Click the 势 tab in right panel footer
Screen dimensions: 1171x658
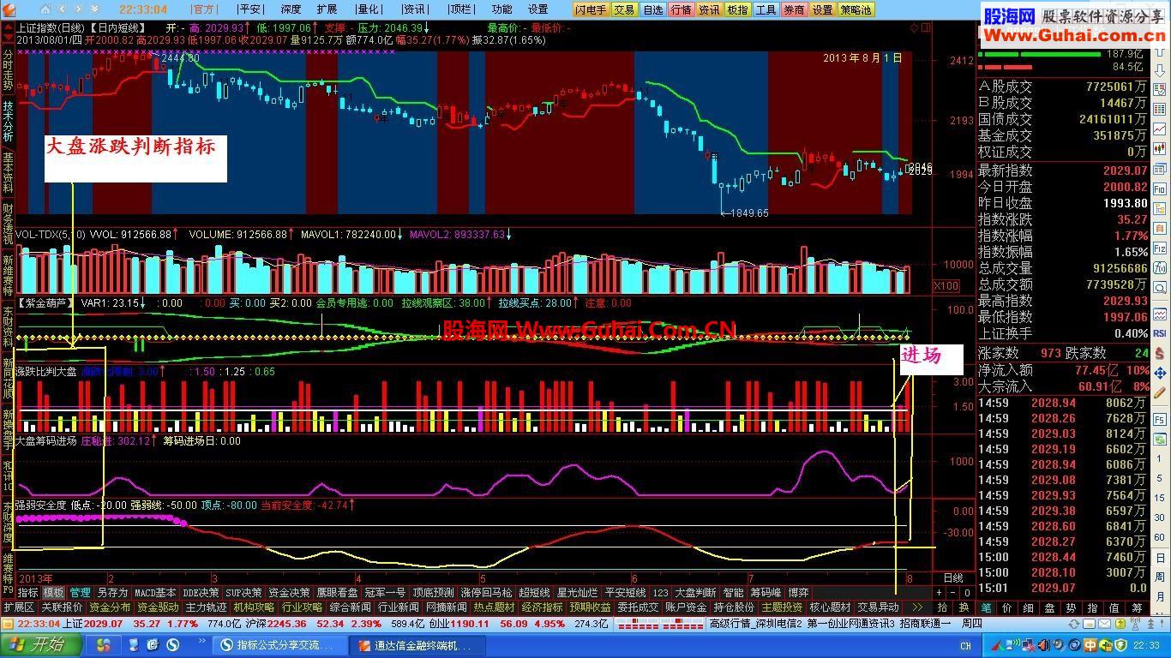pos(1071,607)
